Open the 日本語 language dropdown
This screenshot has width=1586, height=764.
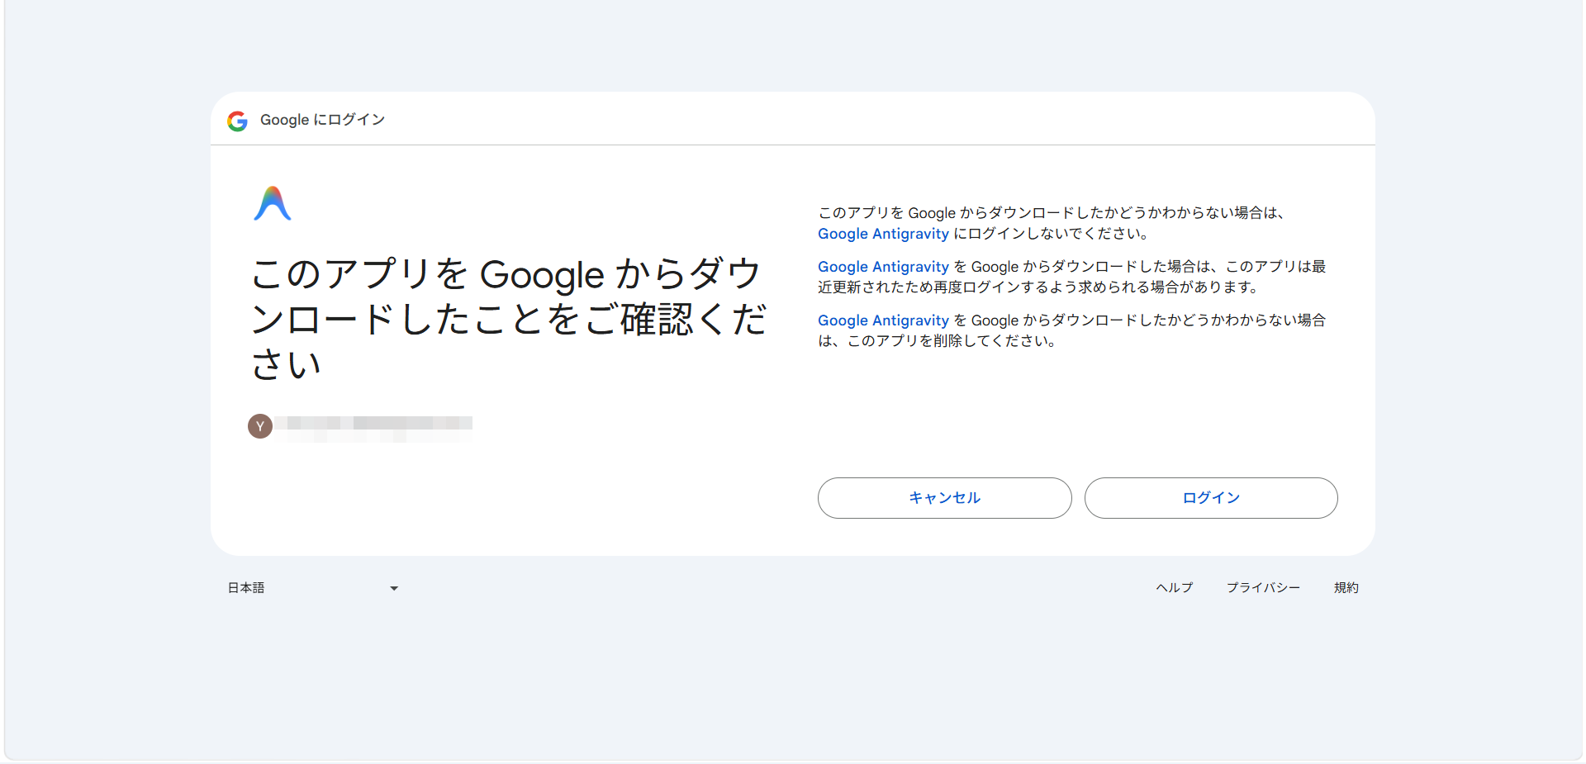[x=312, y=588]
